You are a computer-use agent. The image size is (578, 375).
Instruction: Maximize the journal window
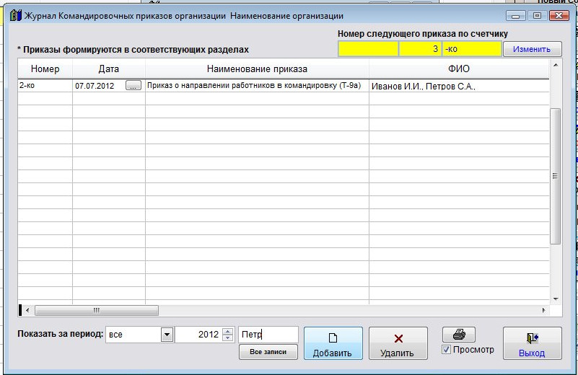click(537, 16)
